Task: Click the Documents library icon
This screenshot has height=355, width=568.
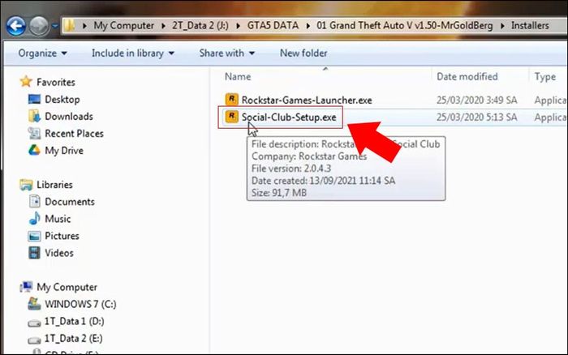Action: click(x=35, y=201)
